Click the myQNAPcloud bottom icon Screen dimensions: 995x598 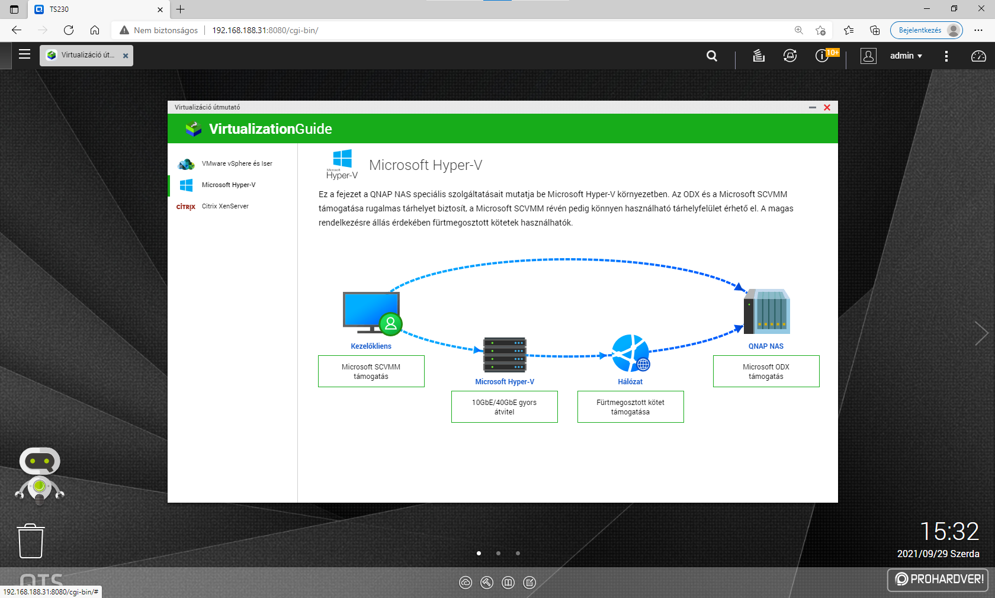point(466,583)
